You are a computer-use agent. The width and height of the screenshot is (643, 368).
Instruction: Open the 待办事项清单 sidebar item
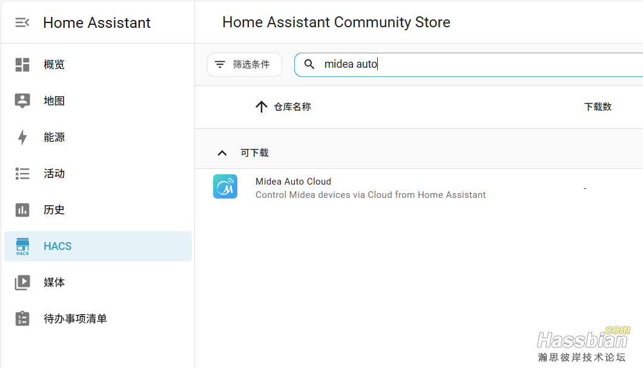point(75,319)
